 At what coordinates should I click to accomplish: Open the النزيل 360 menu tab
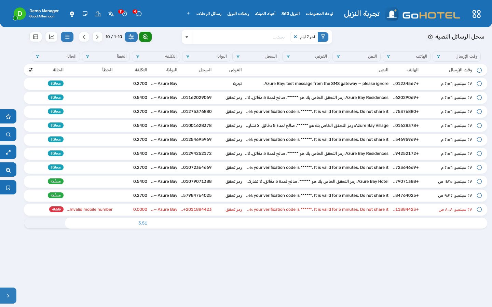pyautogui.click(x=290, y=14)
